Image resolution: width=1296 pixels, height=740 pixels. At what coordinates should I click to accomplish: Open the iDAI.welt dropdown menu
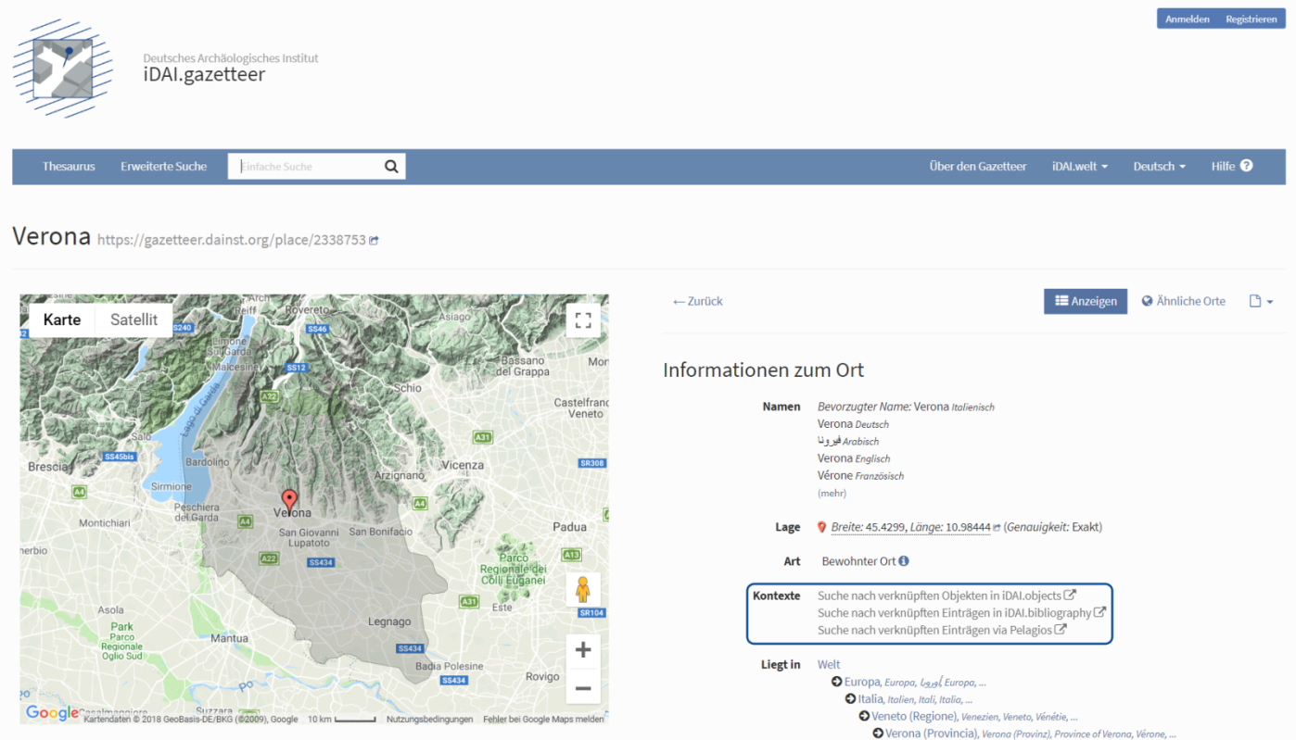(1079, 167)
